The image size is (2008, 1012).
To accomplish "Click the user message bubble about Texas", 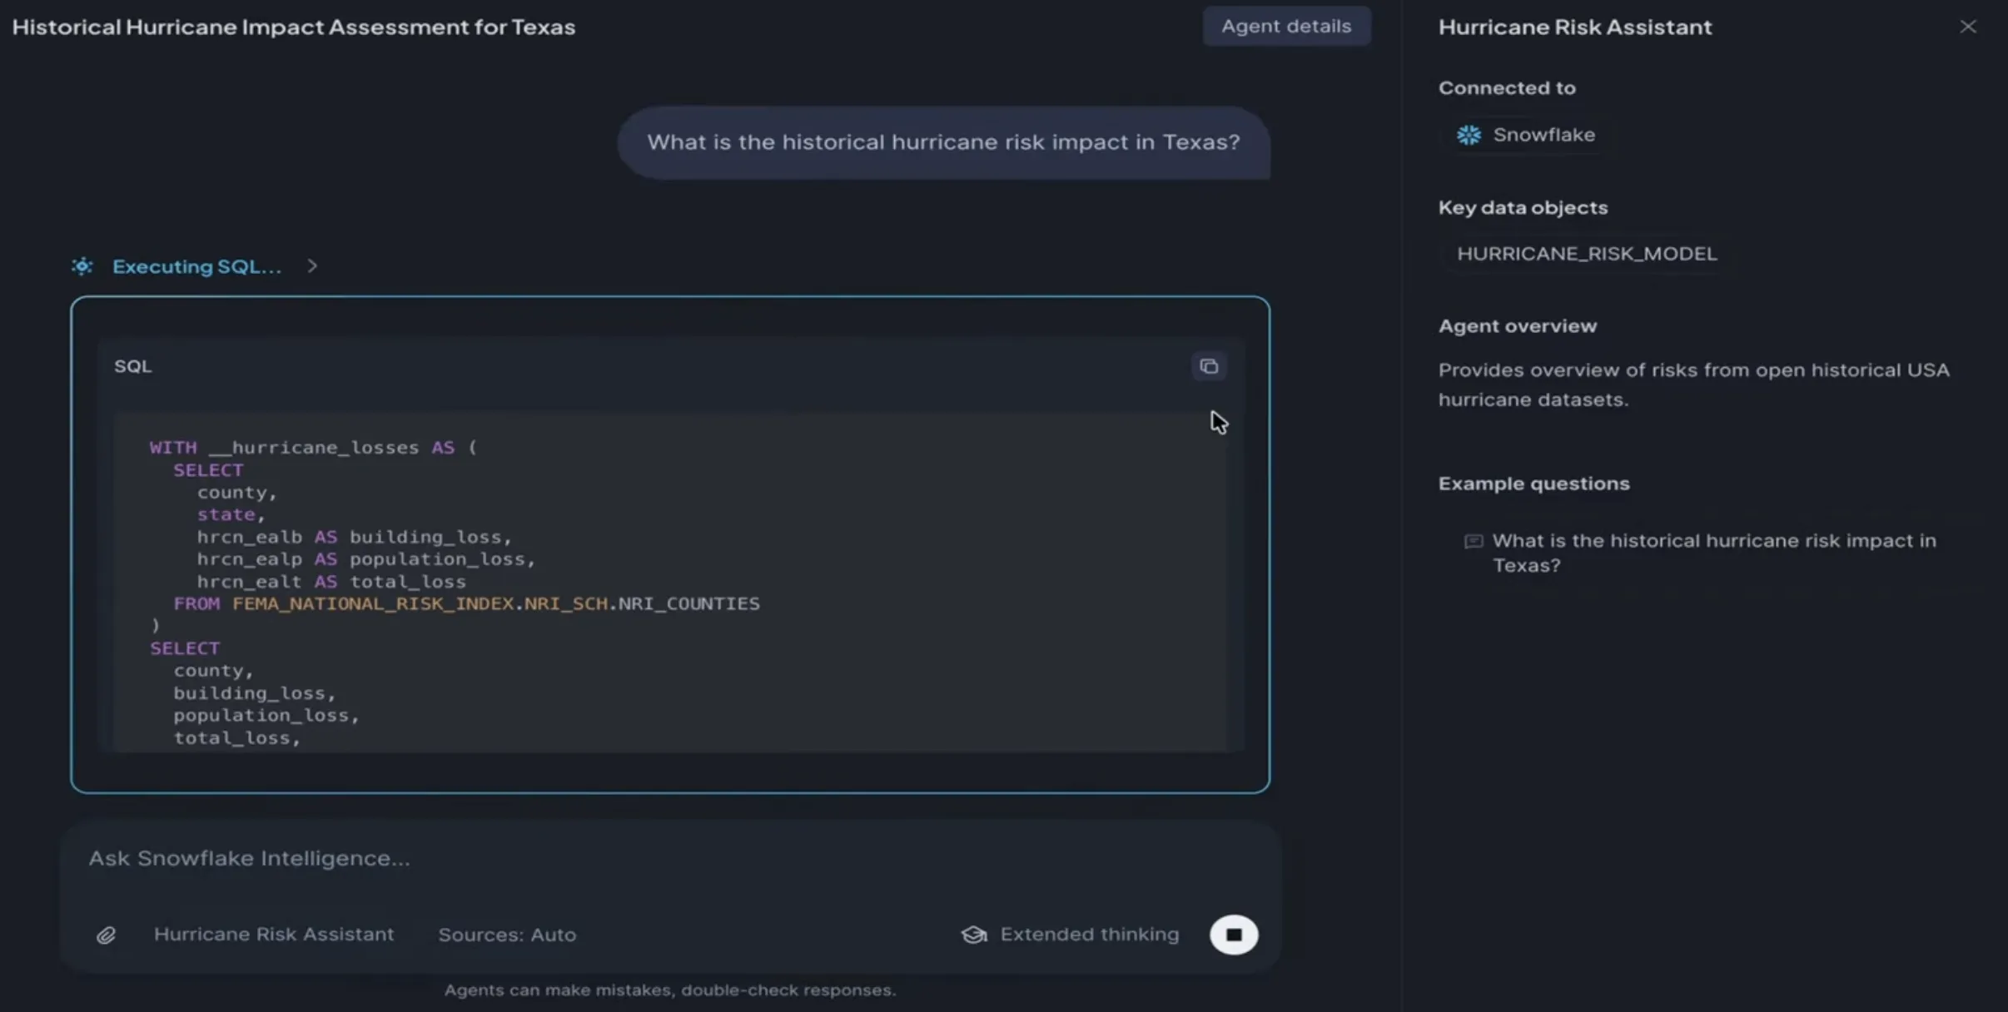I will [943, 142].
